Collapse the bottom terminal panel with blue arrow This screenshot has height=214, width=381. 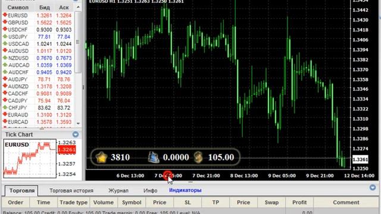pyautogui.click(x=373, y=188)
